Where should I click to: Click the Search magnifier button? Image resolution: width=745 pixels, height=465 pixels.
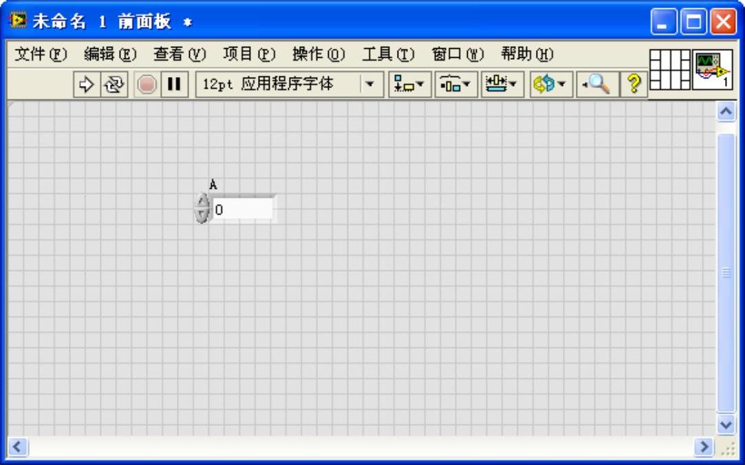[597, 85]
